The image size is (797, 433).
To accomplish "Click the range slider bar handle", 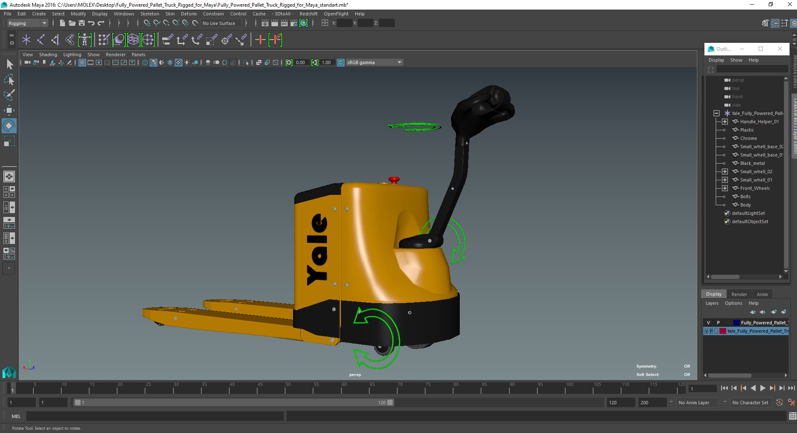I will click(233, 403).
